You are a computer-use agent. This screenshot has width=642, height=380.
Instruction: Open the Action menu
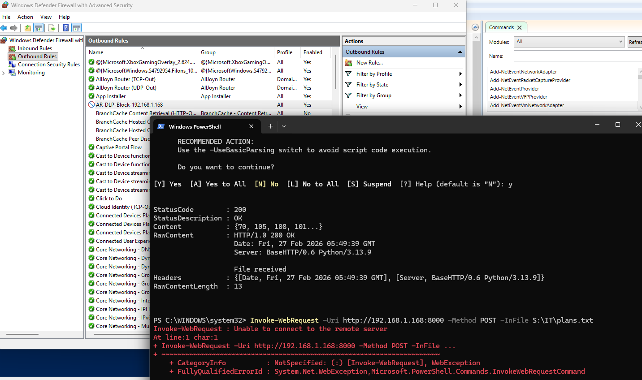(25, 17)
